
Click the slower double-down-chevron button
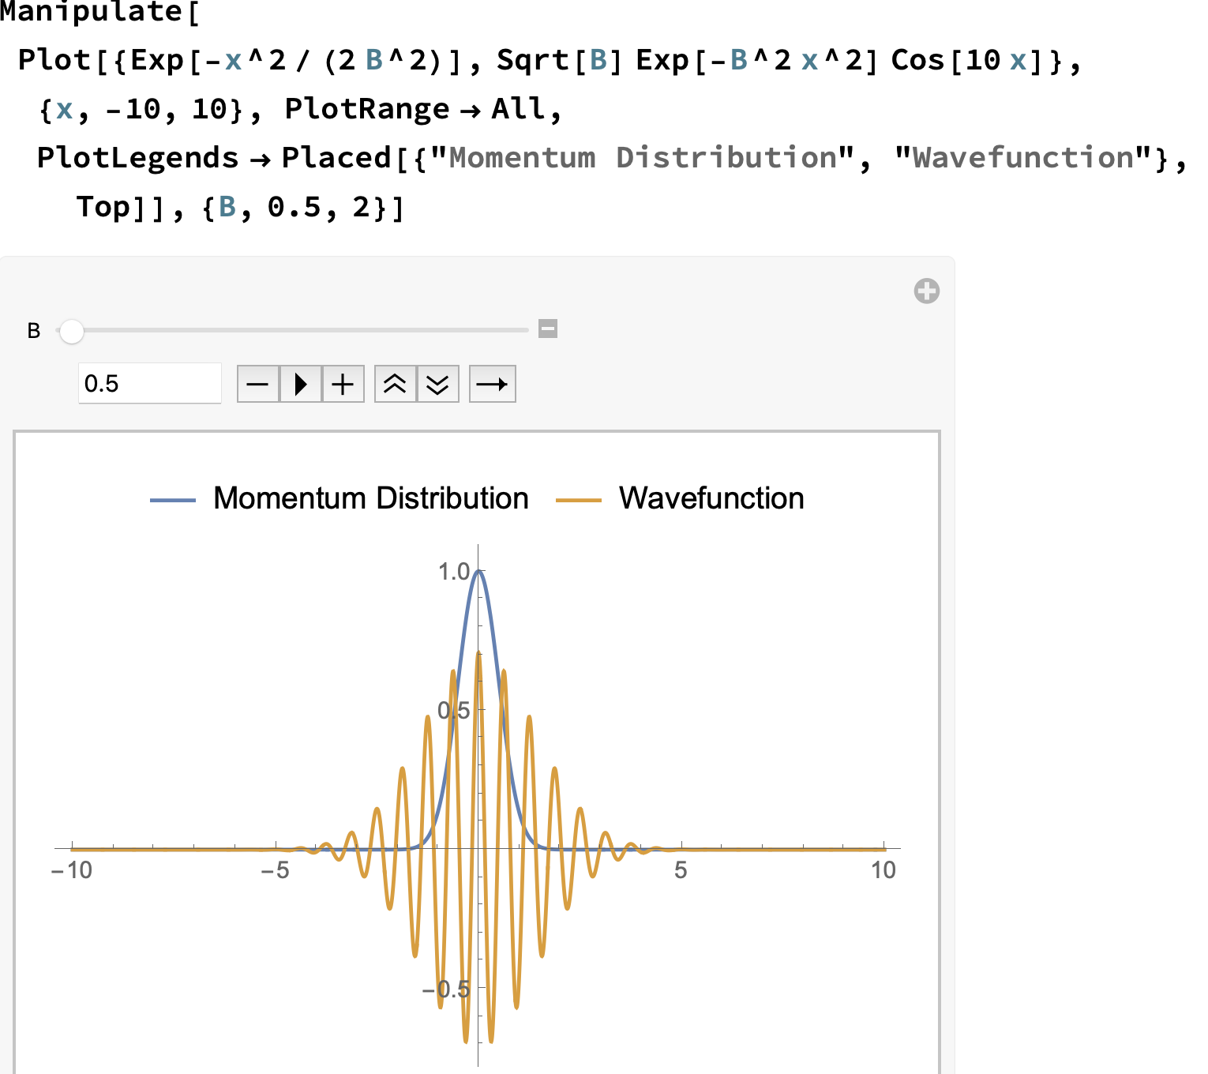pyautogui.click(x=437, y=385)
